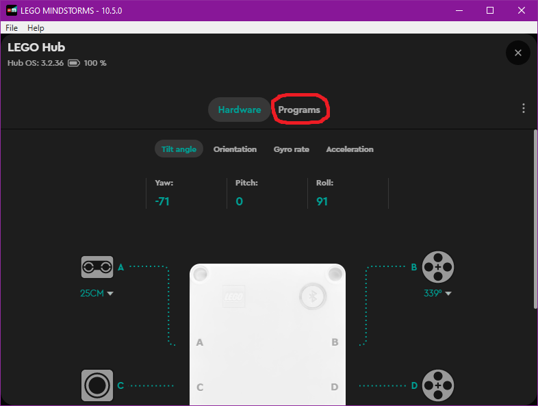Click the motor icon on port B
Image resolution: width=538 pixels, height=406 pixels.
437,267
